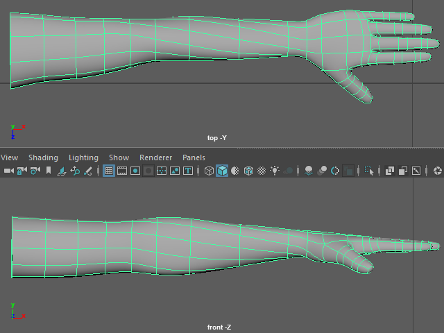This screenshot has height=333, width=444.
Task: Turn on Use All Lights bulb icon
Action: 275,171
